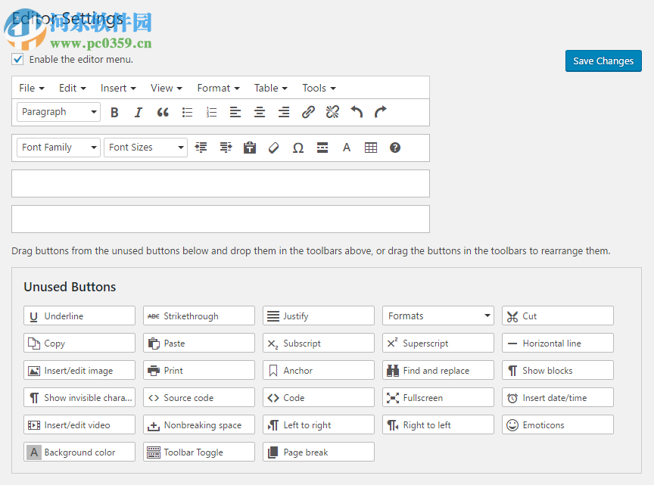
Task: Open the Font Family dropdown
Action: click(x=58, y=148)
